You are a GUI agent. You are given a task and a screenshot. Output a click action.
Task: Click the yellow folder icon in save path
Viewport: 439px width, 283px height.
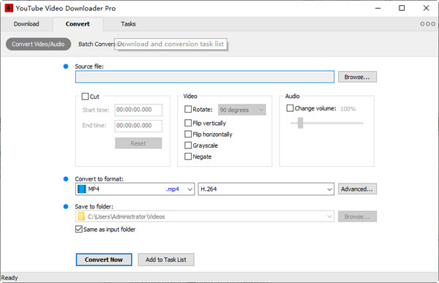[81, 216]
